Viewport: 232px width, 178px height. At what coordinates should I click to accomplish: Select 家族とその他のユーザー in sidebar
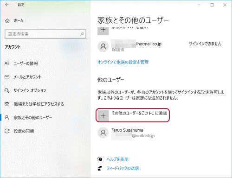click(32, 118)
